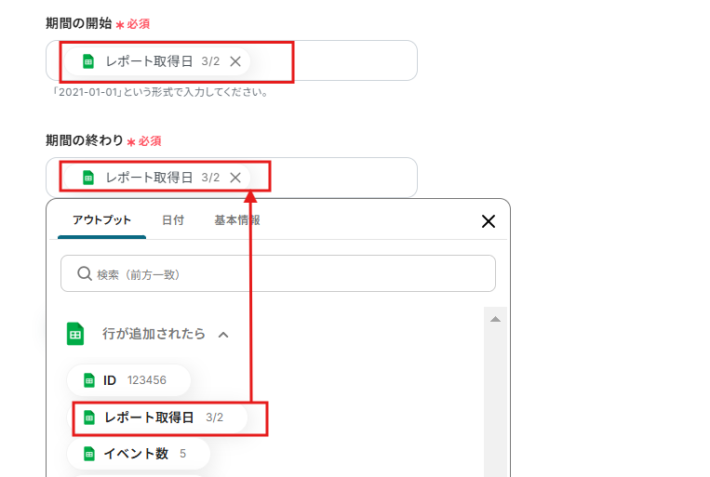Click the 期間の開始 field label

79,23
